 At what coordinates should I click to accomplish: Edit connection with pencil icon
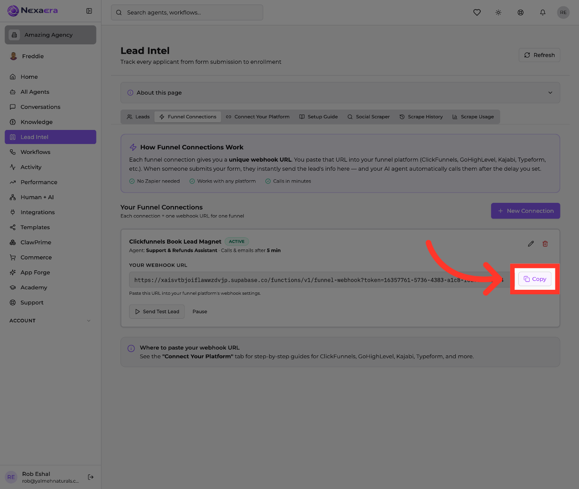(531, 244)
